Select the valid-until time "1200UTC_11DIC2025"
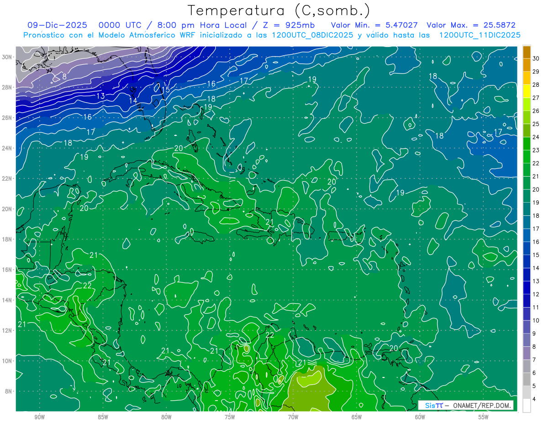Image resolution: width=548 pixels, height=423 pixels. tap(479, 35)
